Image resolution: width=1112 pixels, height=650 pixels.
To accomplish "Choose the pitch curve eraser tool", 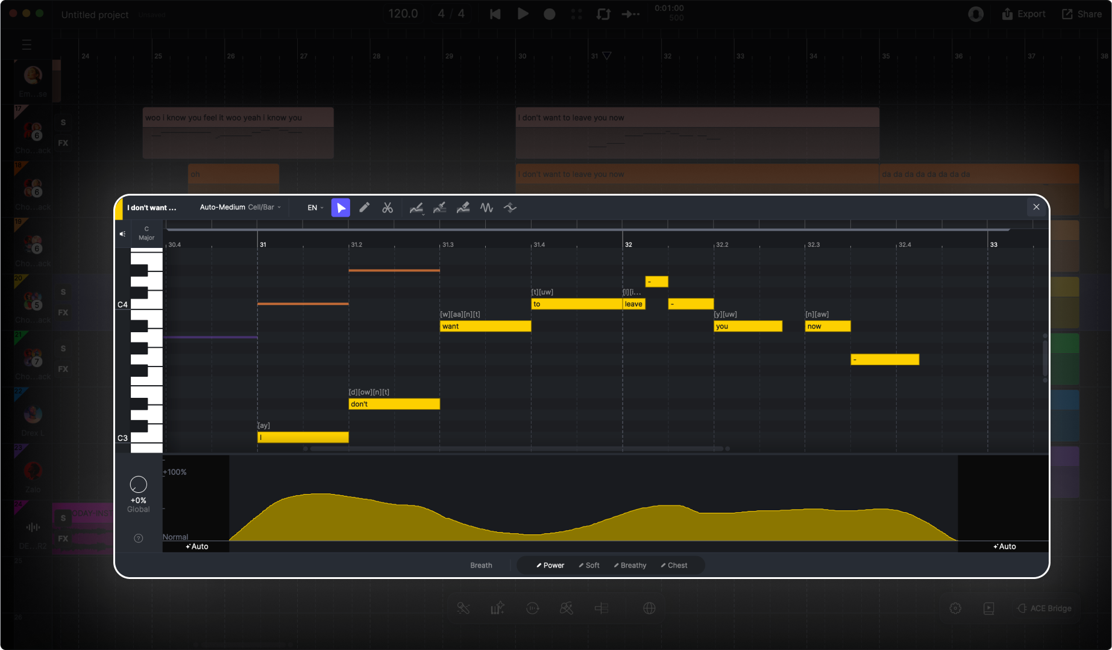I will coord(463,208).
